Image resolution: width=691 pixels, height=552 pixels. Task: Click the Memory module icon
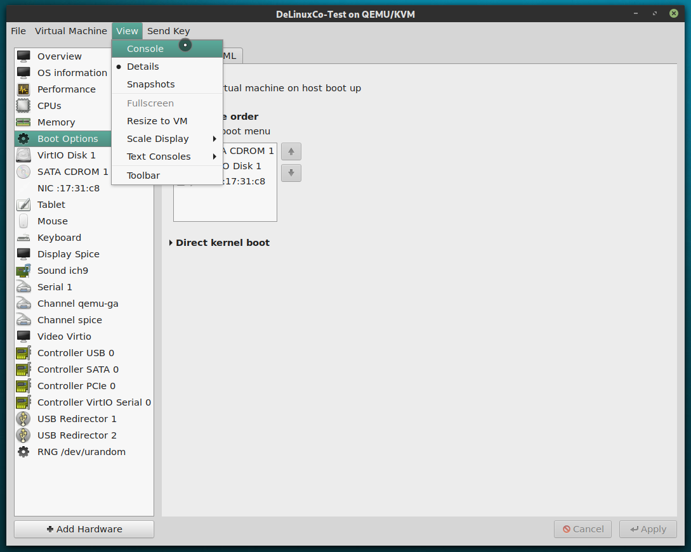click(x=23, y=122)
